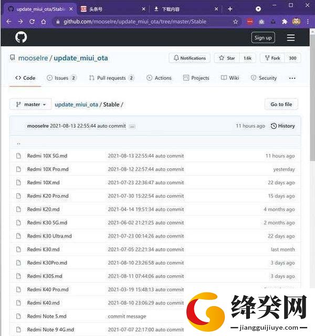Click the file icon for Redmi 10X 5G.md
The height and width of the screenshot is (336, 315).
coord(19,156)
